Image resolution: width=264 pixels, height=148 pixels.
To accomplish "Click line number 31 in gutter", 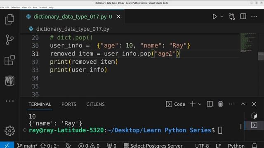I will tap(35, 54).
